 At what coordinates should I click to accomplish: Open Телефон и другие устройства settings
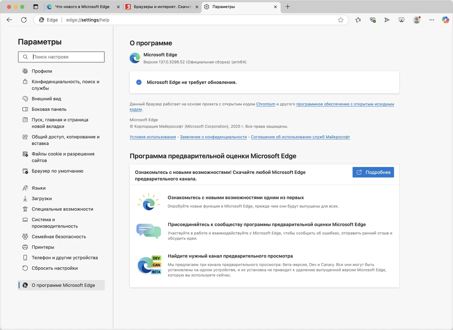tap(61, 258)
